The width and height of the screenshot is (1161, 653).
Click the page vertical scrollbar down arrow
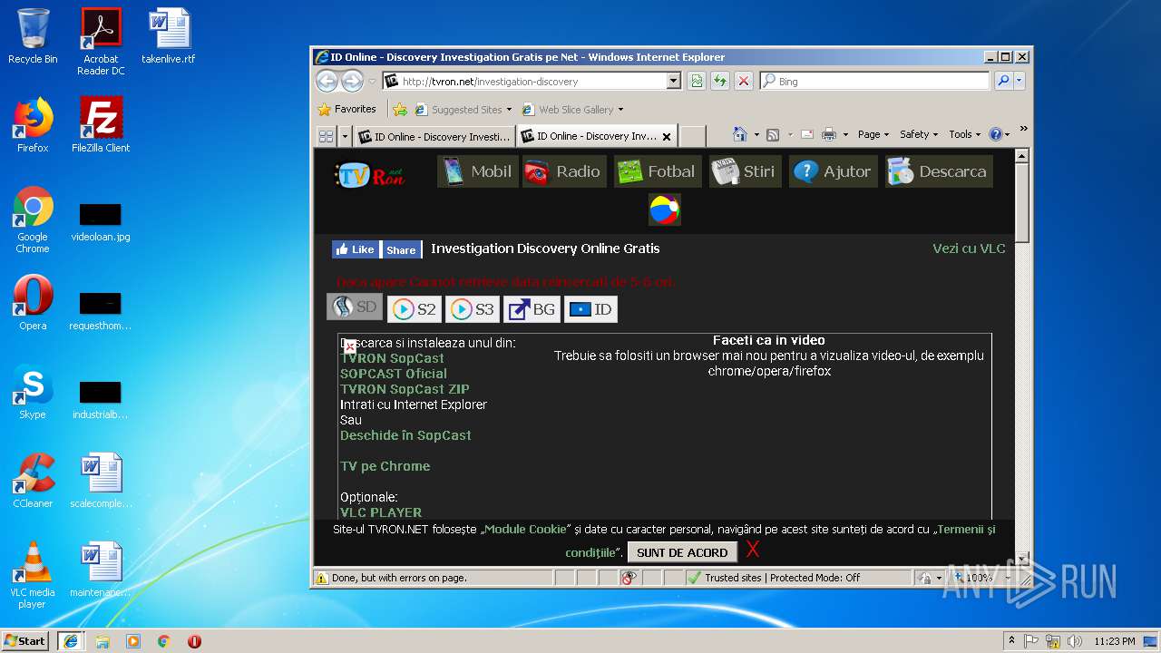click(1022, 559)
